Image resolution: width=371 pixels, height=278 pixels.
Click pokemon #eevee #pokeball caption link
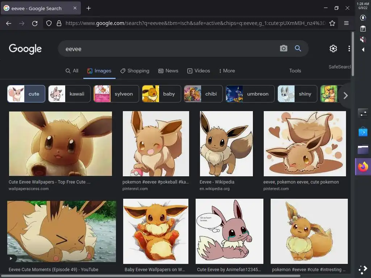click(x=156, y=182)
